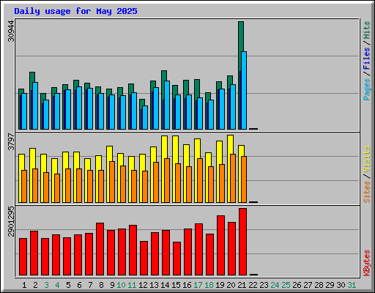Click the orange sites bar for day 9

click(x=112, y=182)
